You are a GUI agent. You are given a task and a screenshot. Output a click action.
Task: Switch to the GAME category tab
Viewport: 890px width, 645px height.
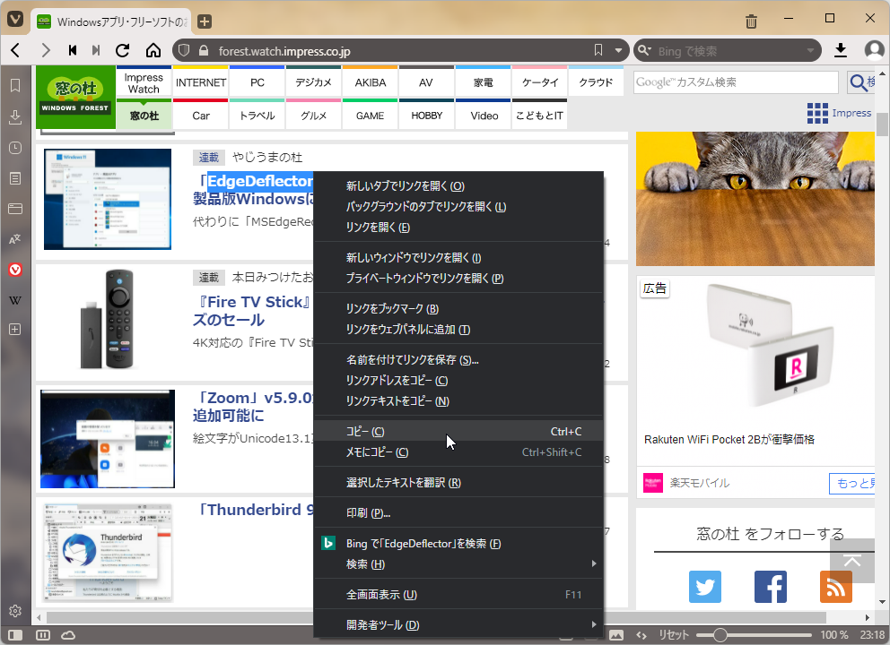point(370,116)
